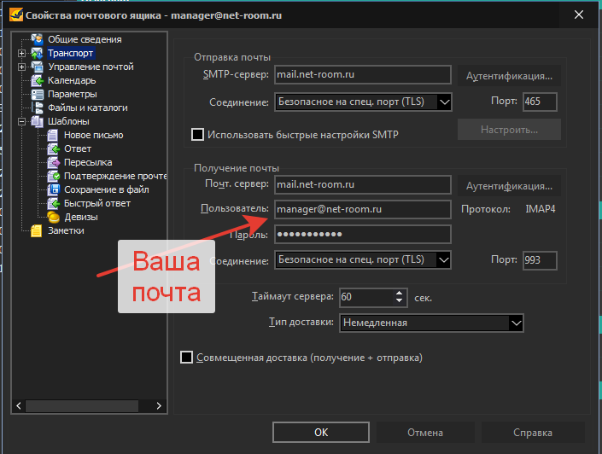
Task: Click the Подтверждение прочтения template icon
Action: point(53,176)
